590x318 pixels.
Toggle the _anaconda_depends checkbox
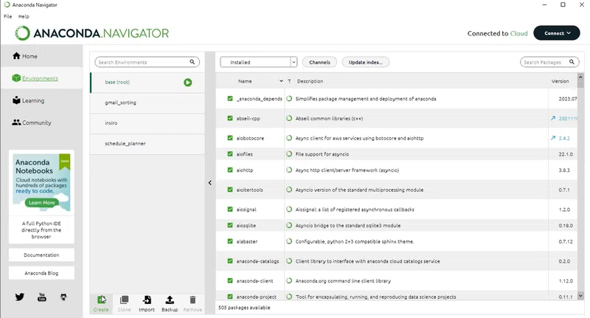coord(230,99)
